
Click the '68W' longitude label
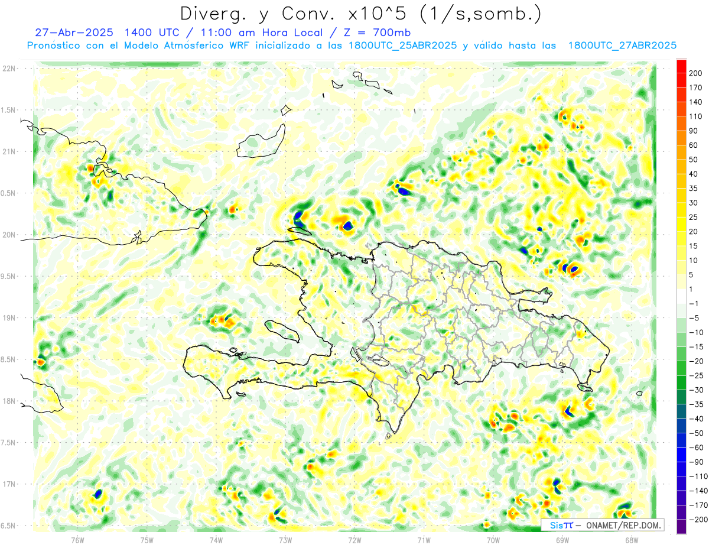[631, 540]
